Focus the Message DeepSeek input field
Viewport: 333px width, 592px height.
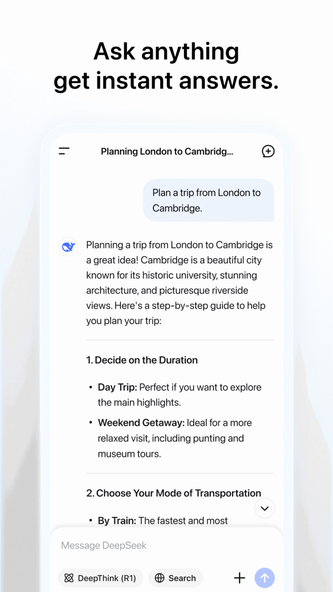click(154, 545)
